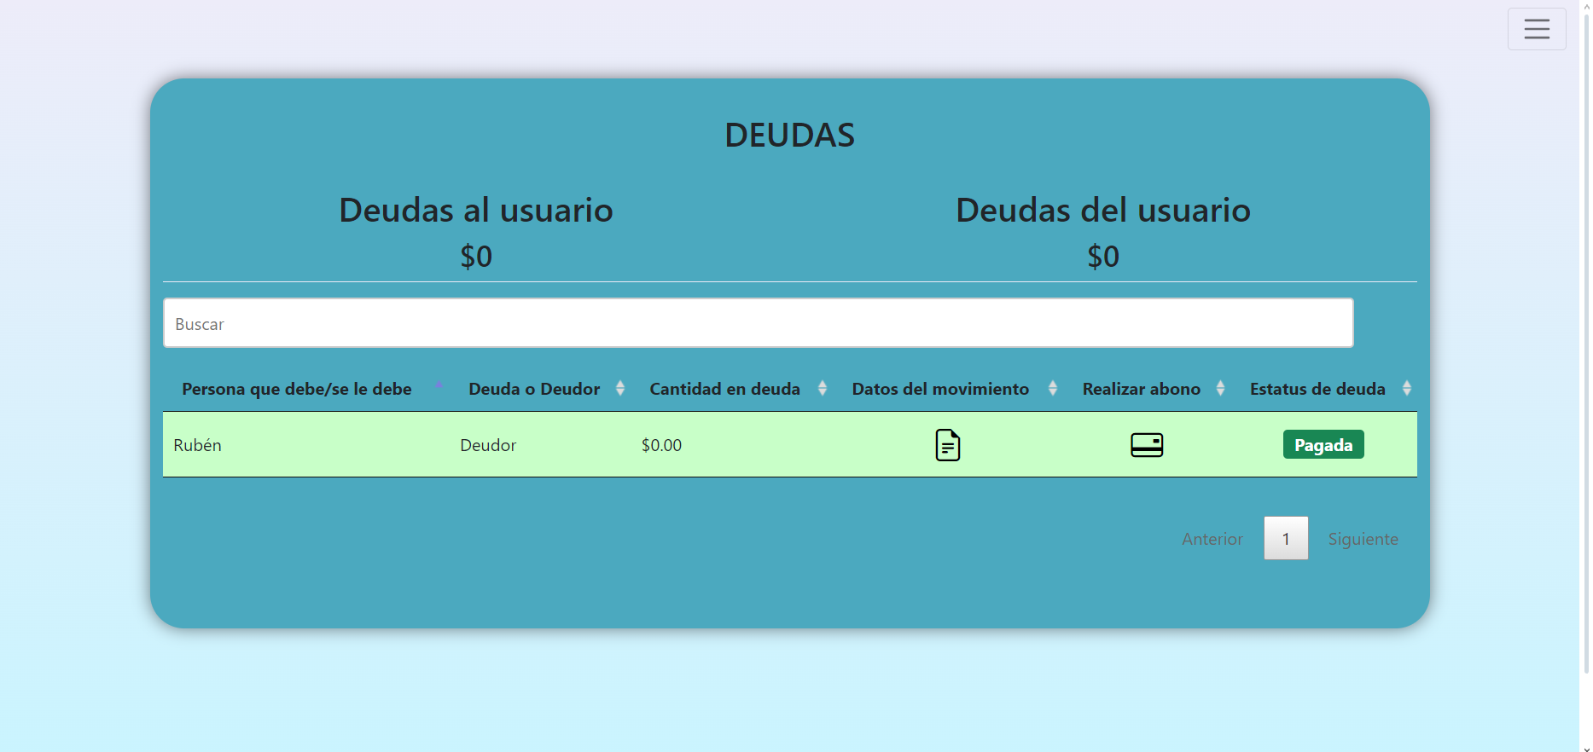The height and width of the screenshot is (752, 1593).
Task: Toggle sort arrows for Estatus de deuda
Action: [1406, 389]
